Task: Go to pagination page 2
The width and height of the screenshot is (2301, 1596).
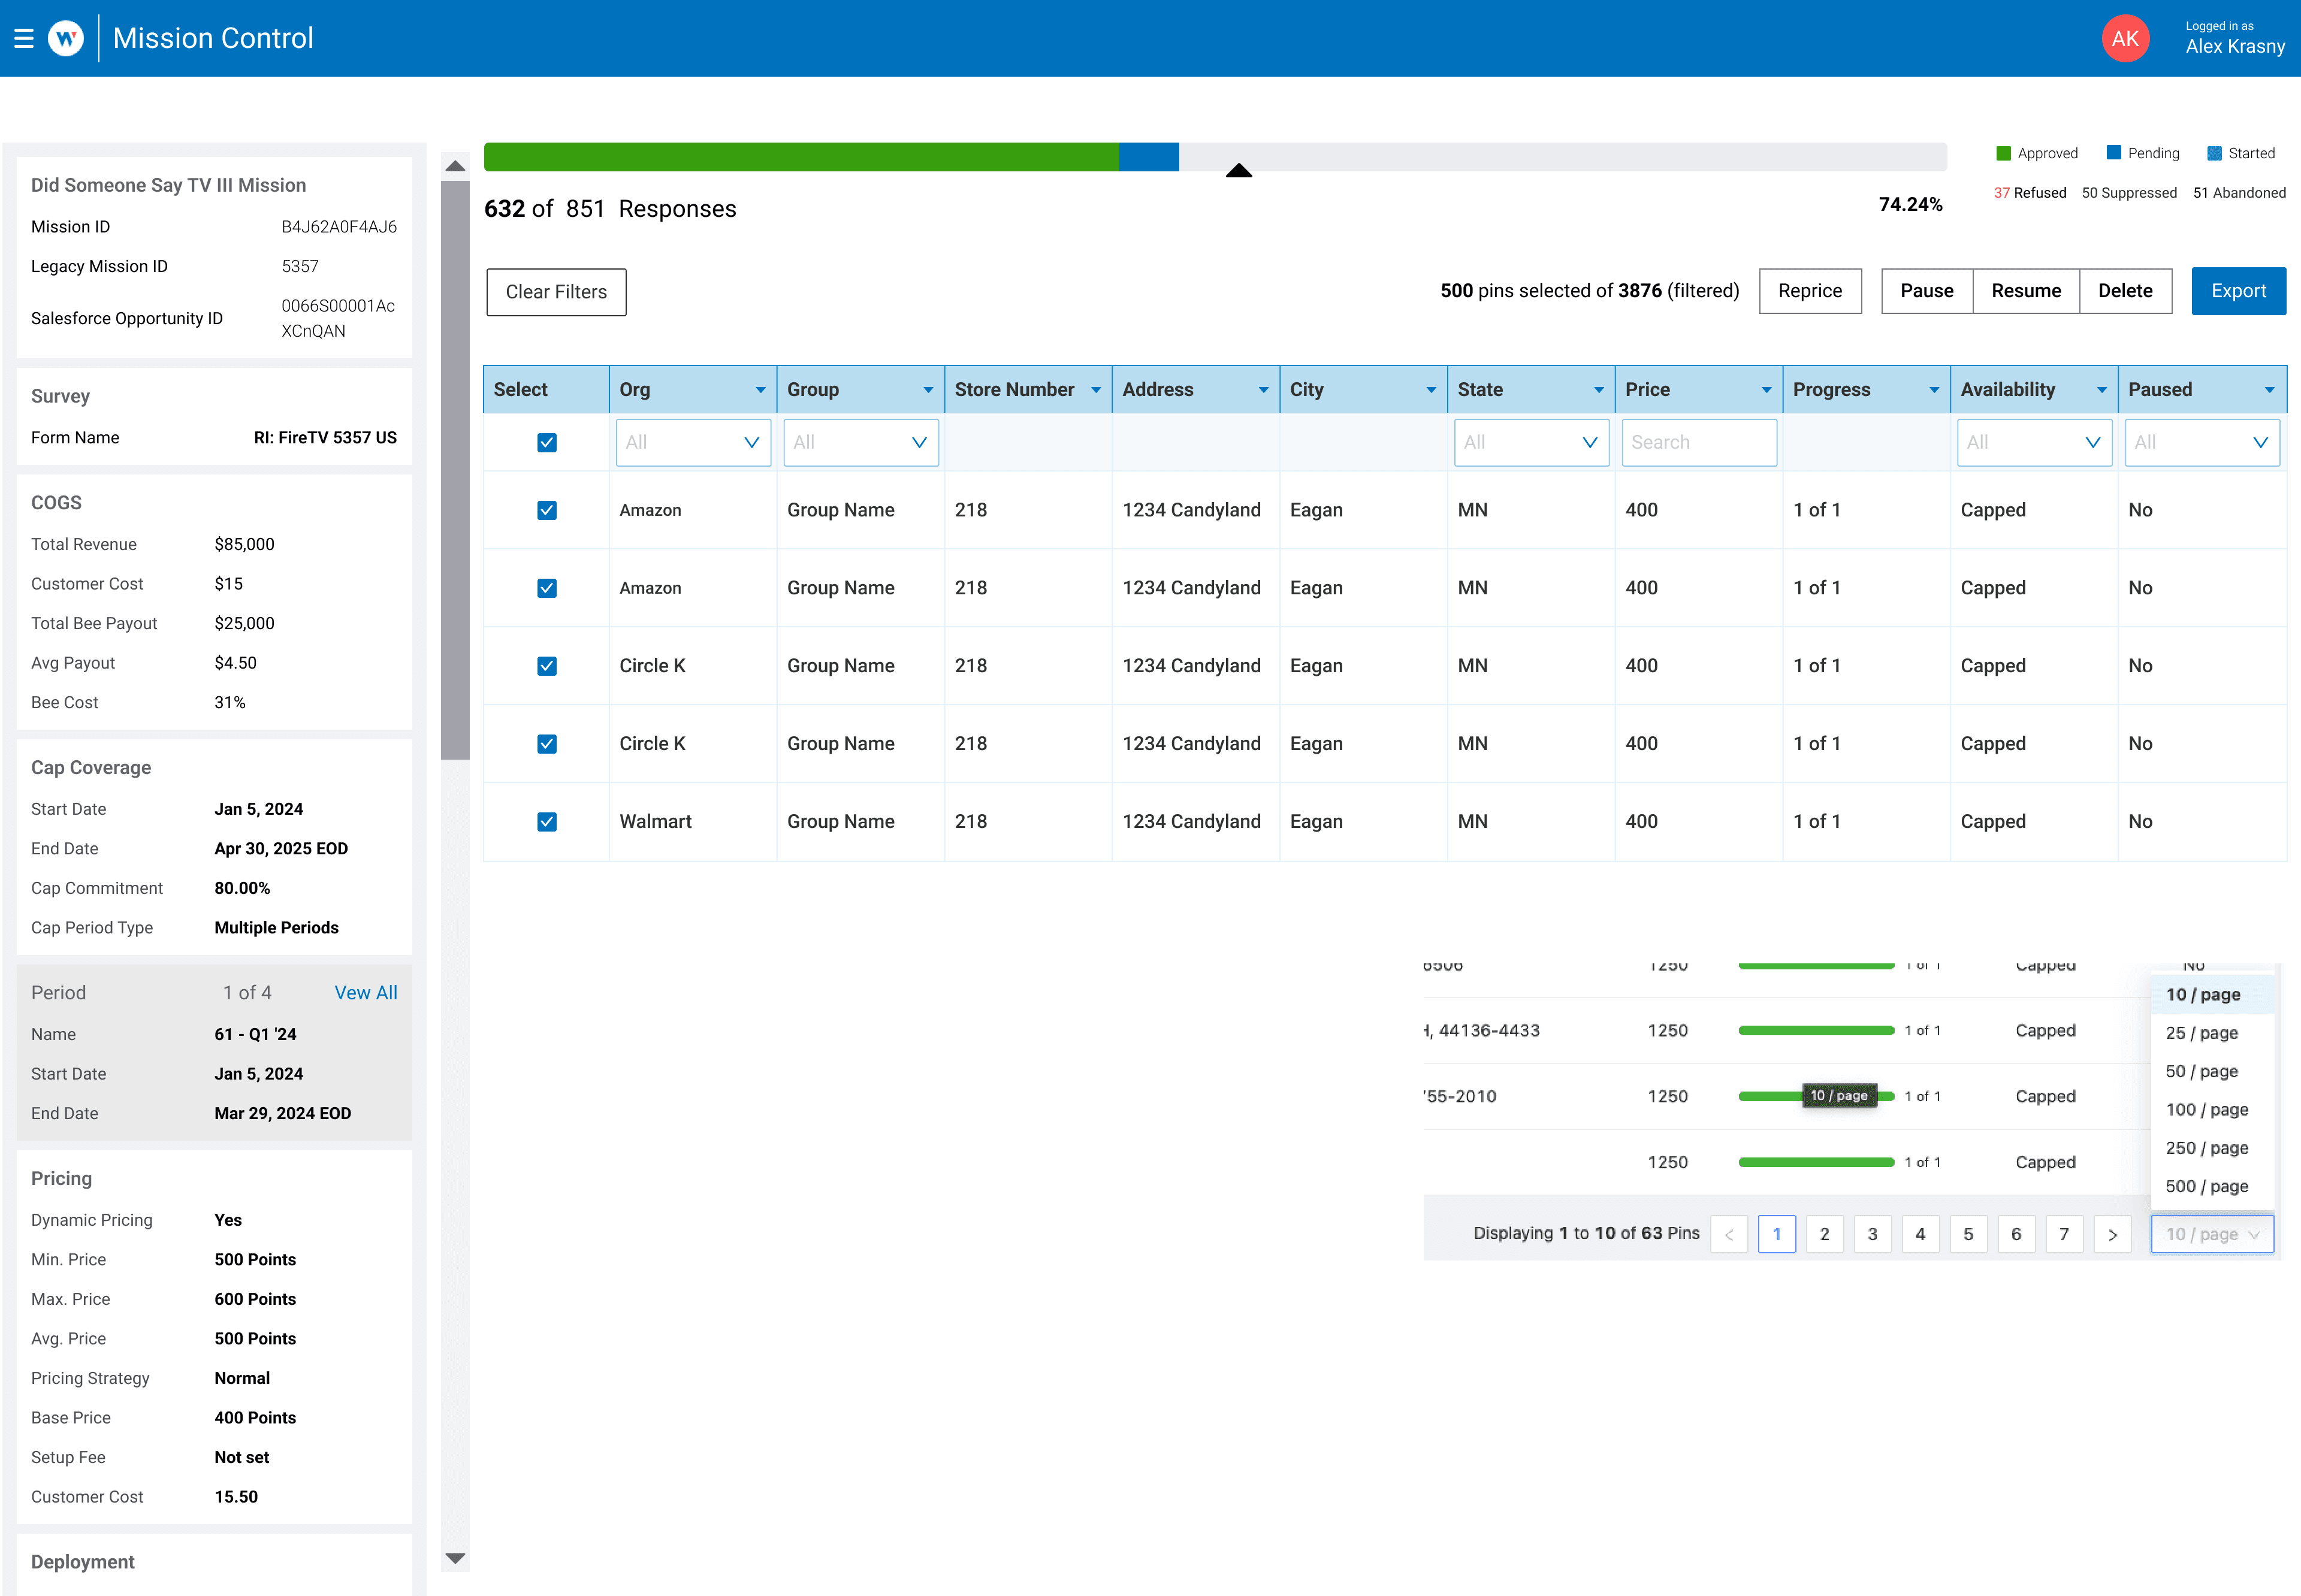Action: tap(1825, 1234)
